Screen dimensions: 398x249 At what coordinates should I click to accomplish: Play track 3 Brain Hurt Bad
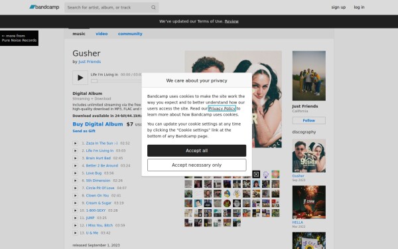[x=75, y=158]
